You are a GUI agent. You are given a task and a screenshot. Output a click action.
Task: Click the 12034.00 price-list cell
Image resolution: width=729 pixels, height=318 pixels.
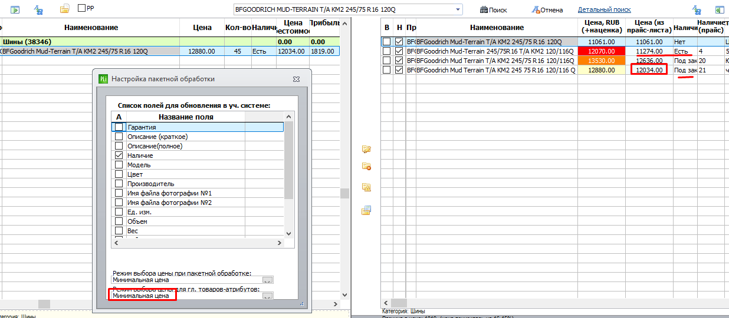coord(649,70)
